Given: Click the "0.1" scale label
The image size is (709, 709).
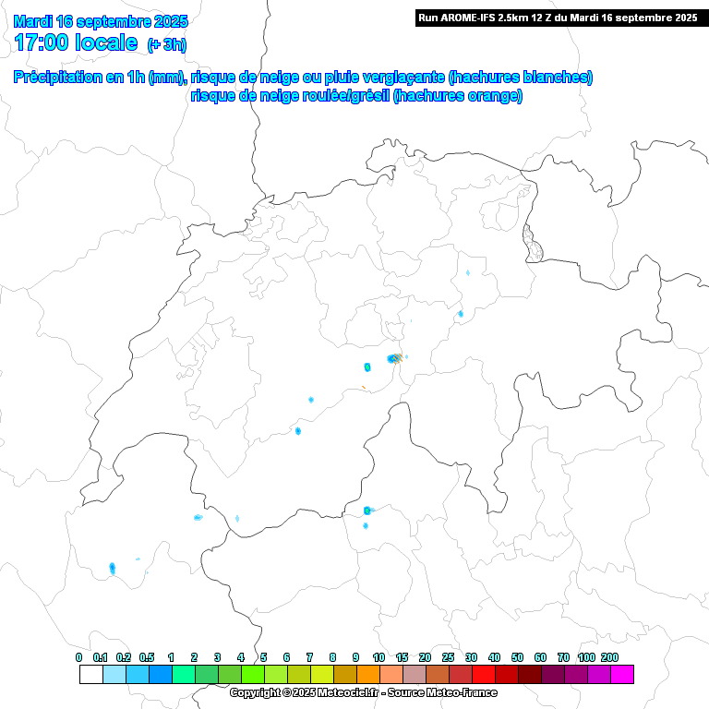Looking at the screenshot, I should pyautogui.click(x=100, y=657).
